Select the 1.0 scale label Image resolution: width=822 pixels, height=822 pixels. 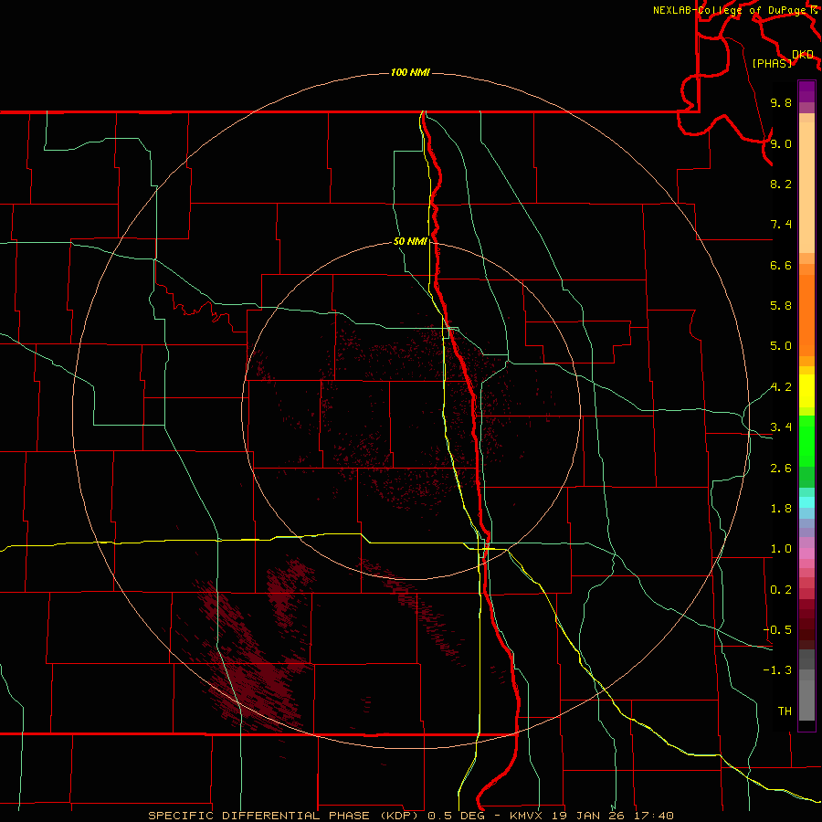coord(781,549)
